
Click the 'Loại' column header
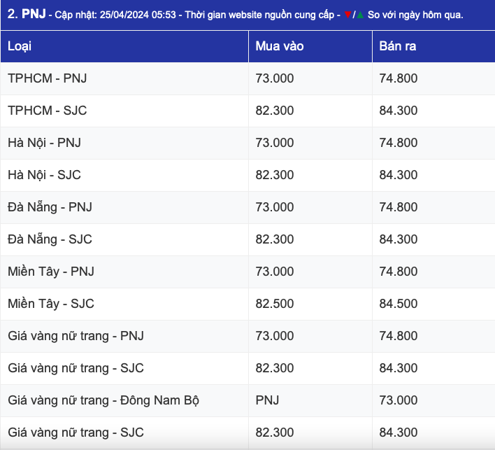click(x=20, y=46)
